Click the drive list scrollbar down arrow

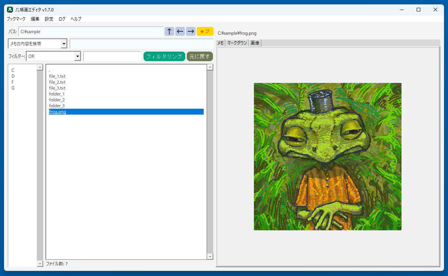40,264
